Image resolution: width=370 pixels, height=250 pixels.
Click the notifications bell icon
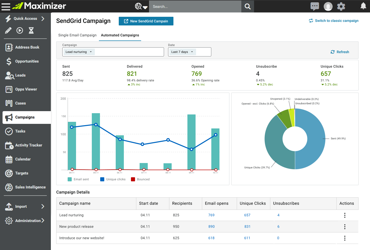pos(363,6)
